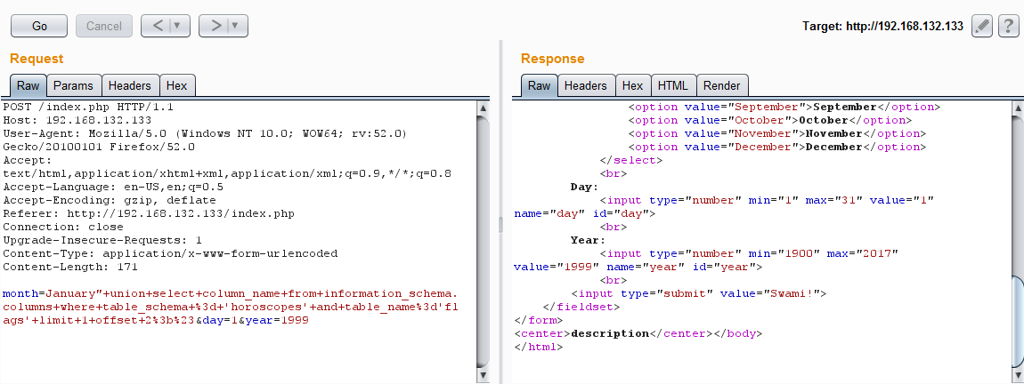Click response scrollbar down arrow

pyautogui.click(x=1018, y=375)
